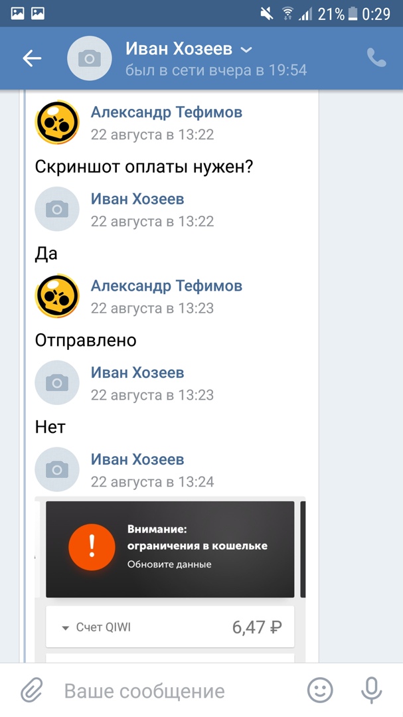Expand the Счет QIWI account dropdown arrow
The height and width of the screenshot is (717, 403).
pyautogui.click(x=65, y=628)
